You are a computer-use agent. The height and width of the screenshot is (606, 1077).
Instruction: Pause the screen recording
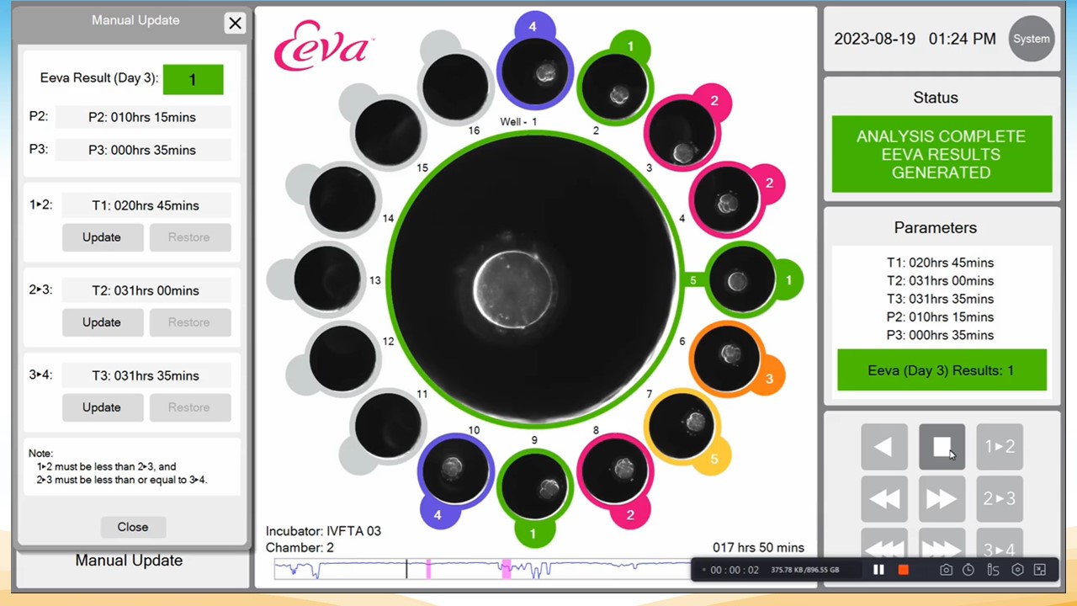(878, 570)
